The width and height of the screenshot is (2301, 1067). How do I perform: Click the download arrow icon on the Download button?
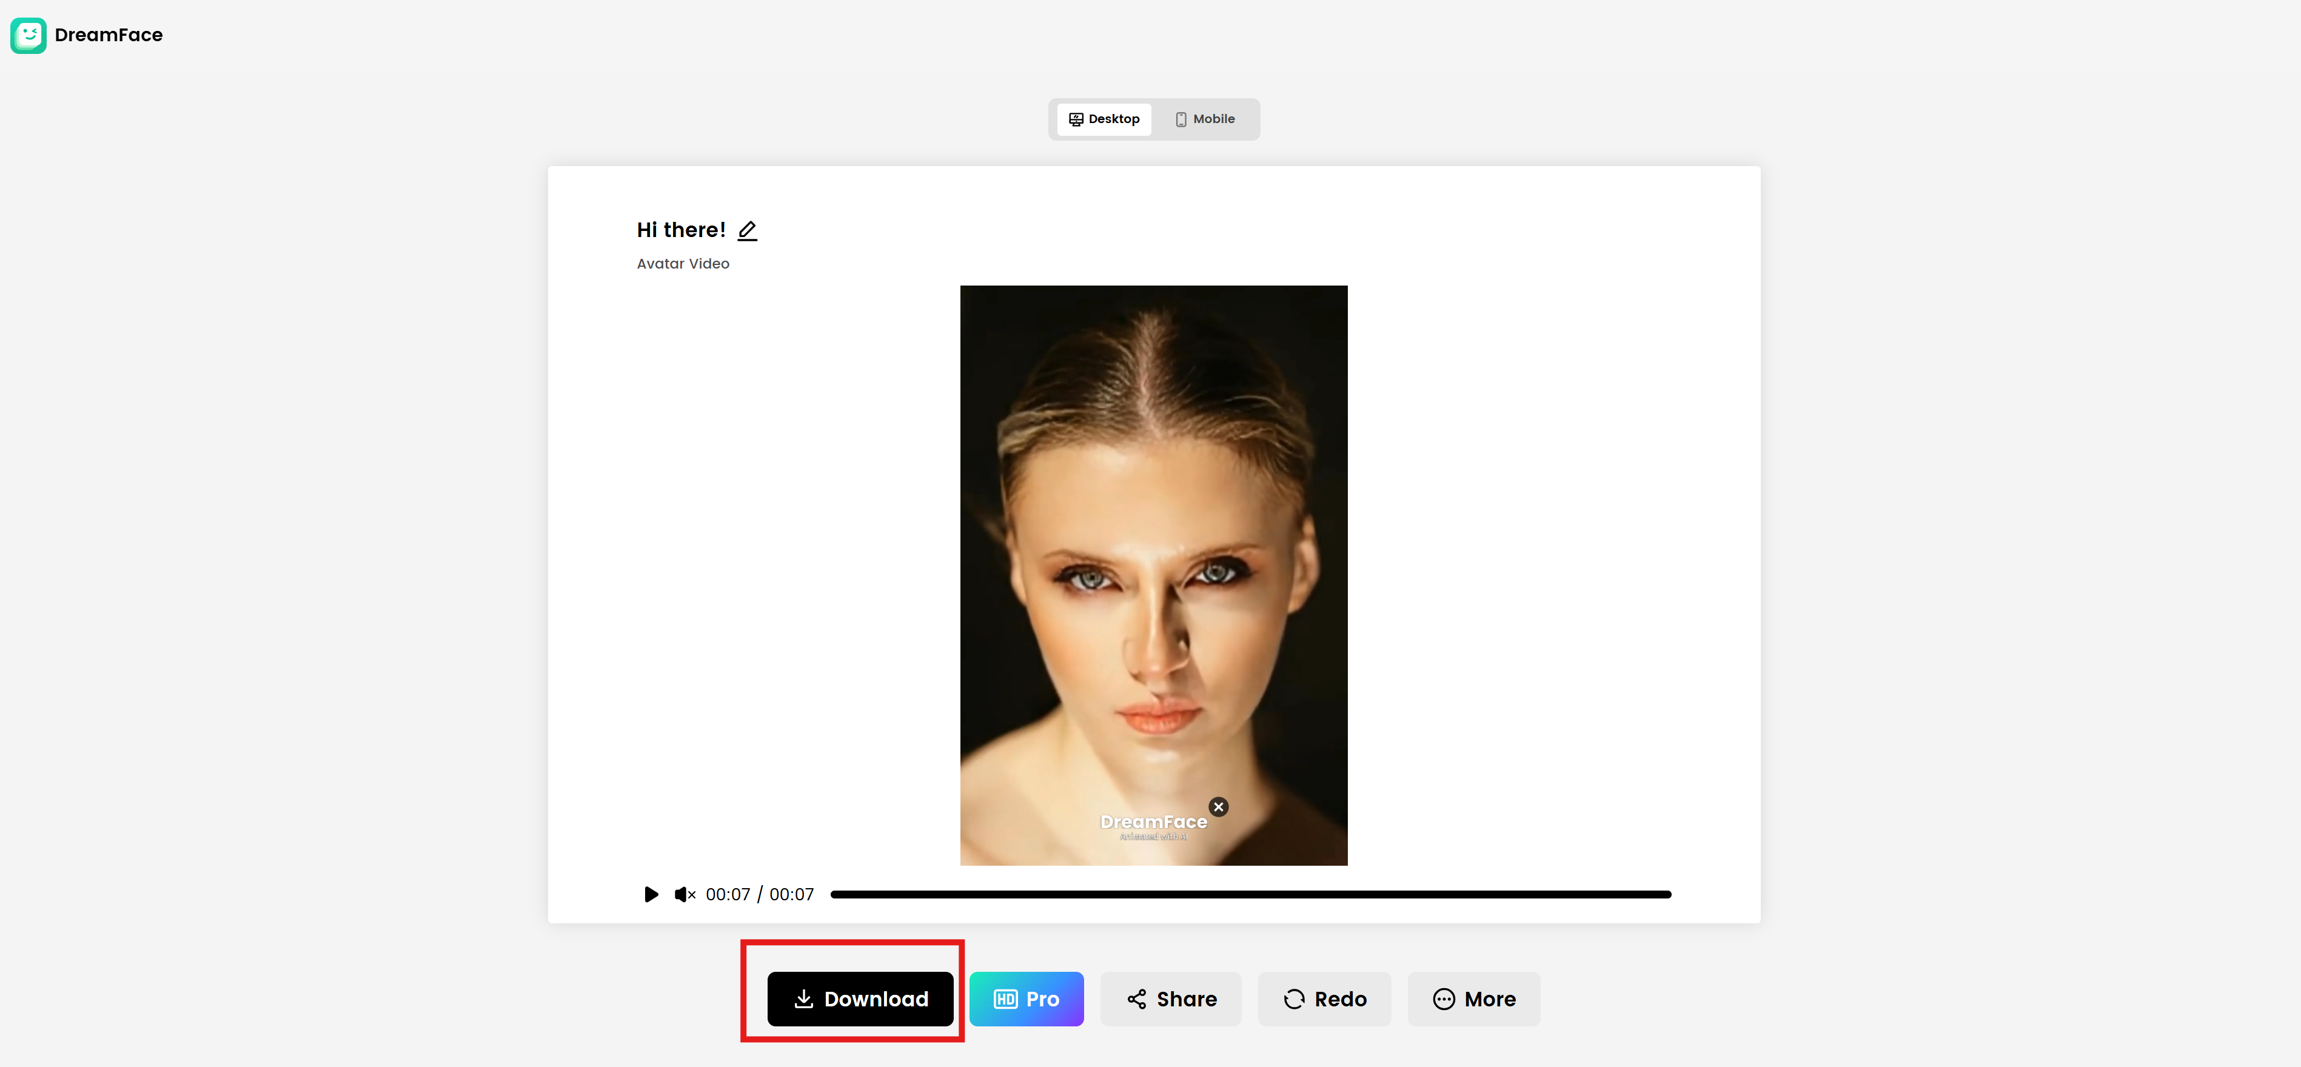tap(803, 999)
